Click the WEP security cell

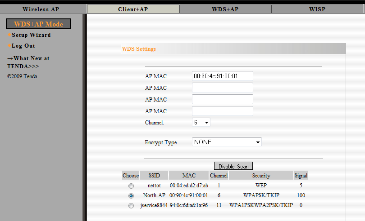pyautogui.click(x=261, y=186)
